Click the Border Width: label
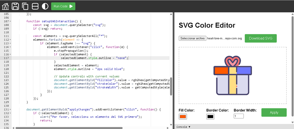Viewport: 294px width, 129px height. click(x=245, y=110)
